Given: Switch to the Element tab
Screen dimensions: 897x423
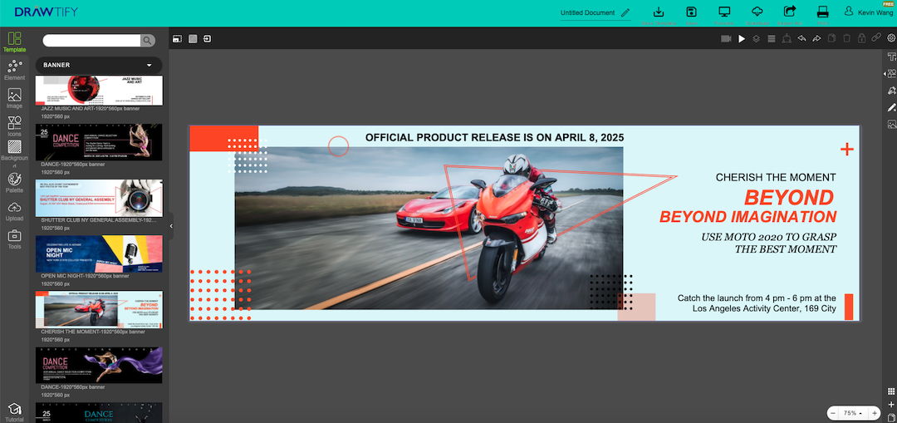Looking at the screenshot, I should point(14,70).
